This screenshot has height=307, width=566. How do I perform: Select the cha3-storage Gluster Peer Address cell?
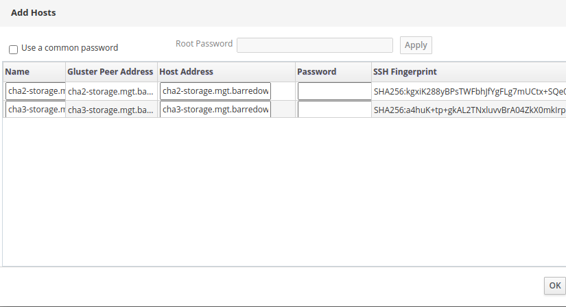[111, 110]
